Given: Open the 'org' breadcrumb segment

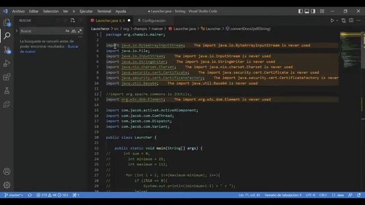Looking at the screenshot, I should point(126,29).
